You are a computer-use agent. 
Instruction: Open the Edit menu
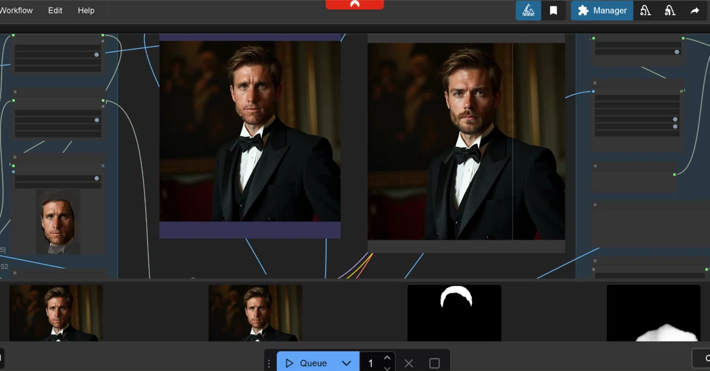pos(55,11)
